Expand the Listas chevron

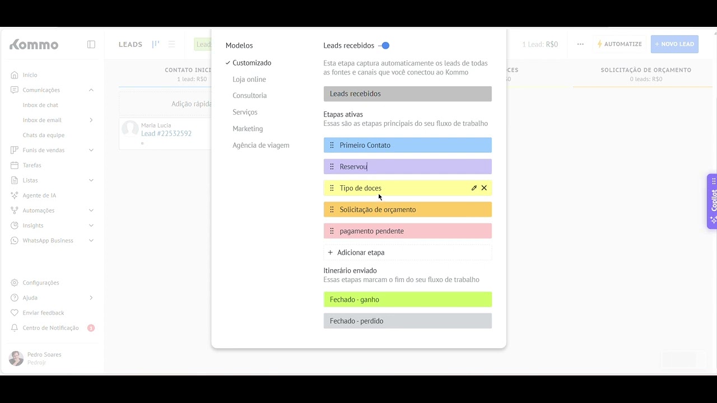point(91,180)
